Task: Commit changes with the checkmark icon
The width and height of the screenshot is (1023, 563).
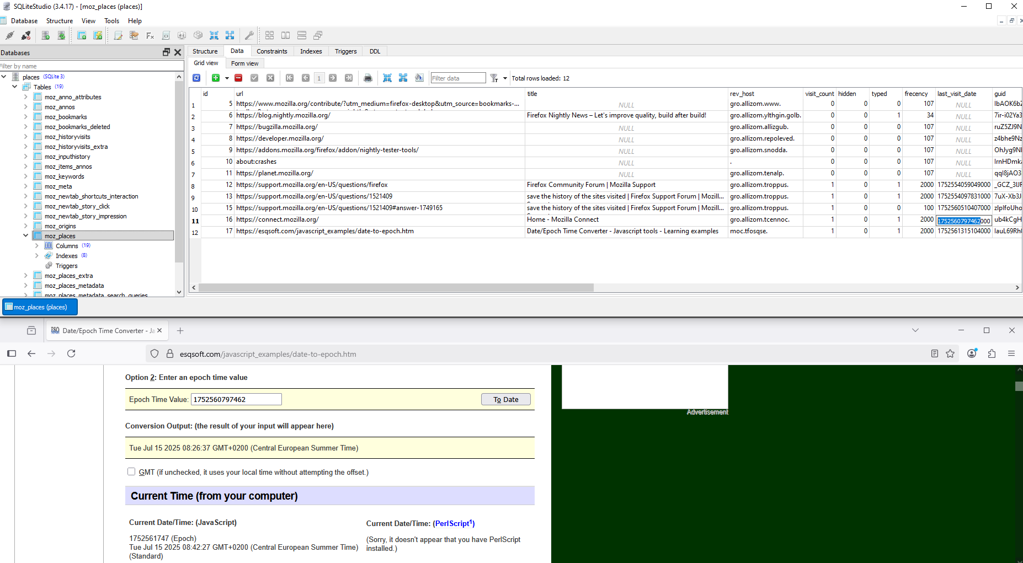Action: tap(254, 78)
